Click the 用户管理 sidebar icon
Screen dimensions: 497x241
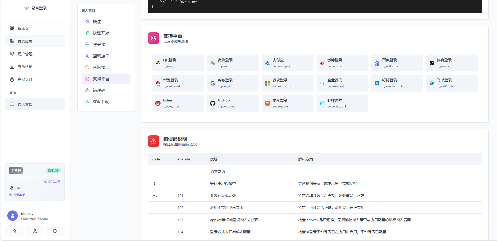pos(12,54)
